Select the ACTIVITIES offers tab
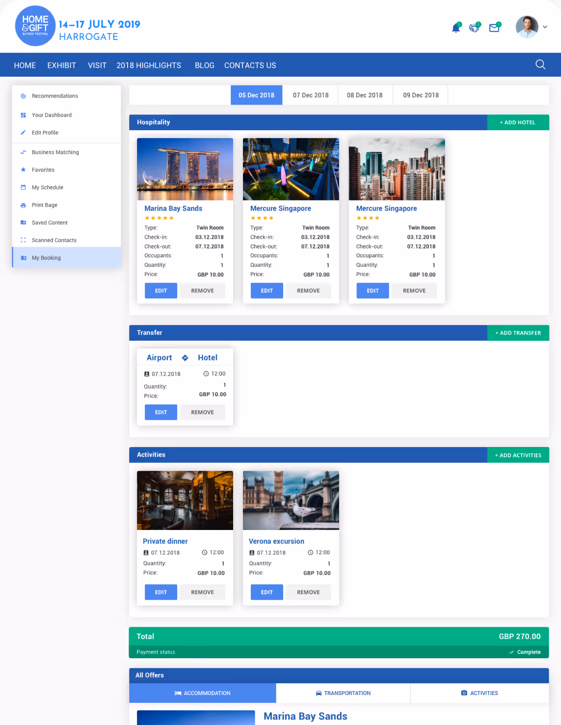Image resolution: width=561 pixels, height=725 pixels. click(x=480, y=693)
